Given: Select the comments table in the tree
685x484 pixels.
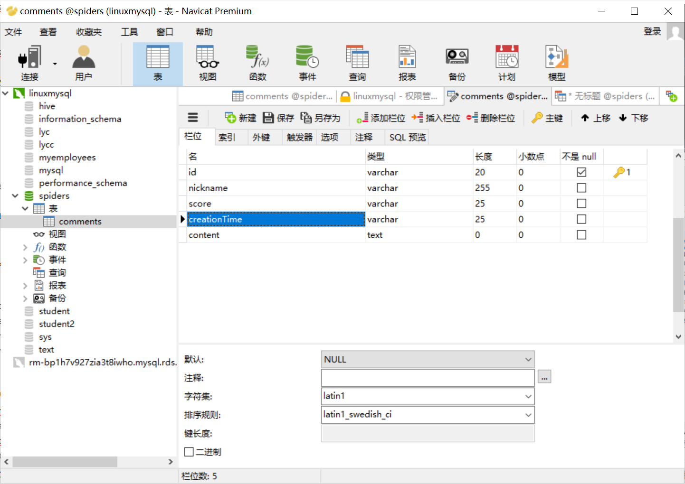Looking at the screenshot, I should click(80, 221).
